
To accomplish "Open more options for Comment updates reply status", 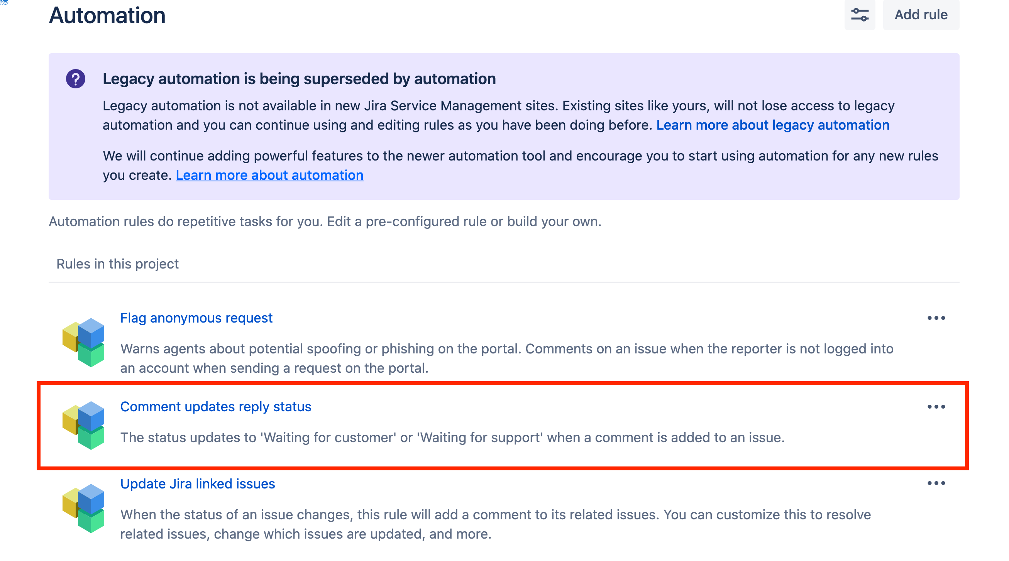I will click(937, 406).
